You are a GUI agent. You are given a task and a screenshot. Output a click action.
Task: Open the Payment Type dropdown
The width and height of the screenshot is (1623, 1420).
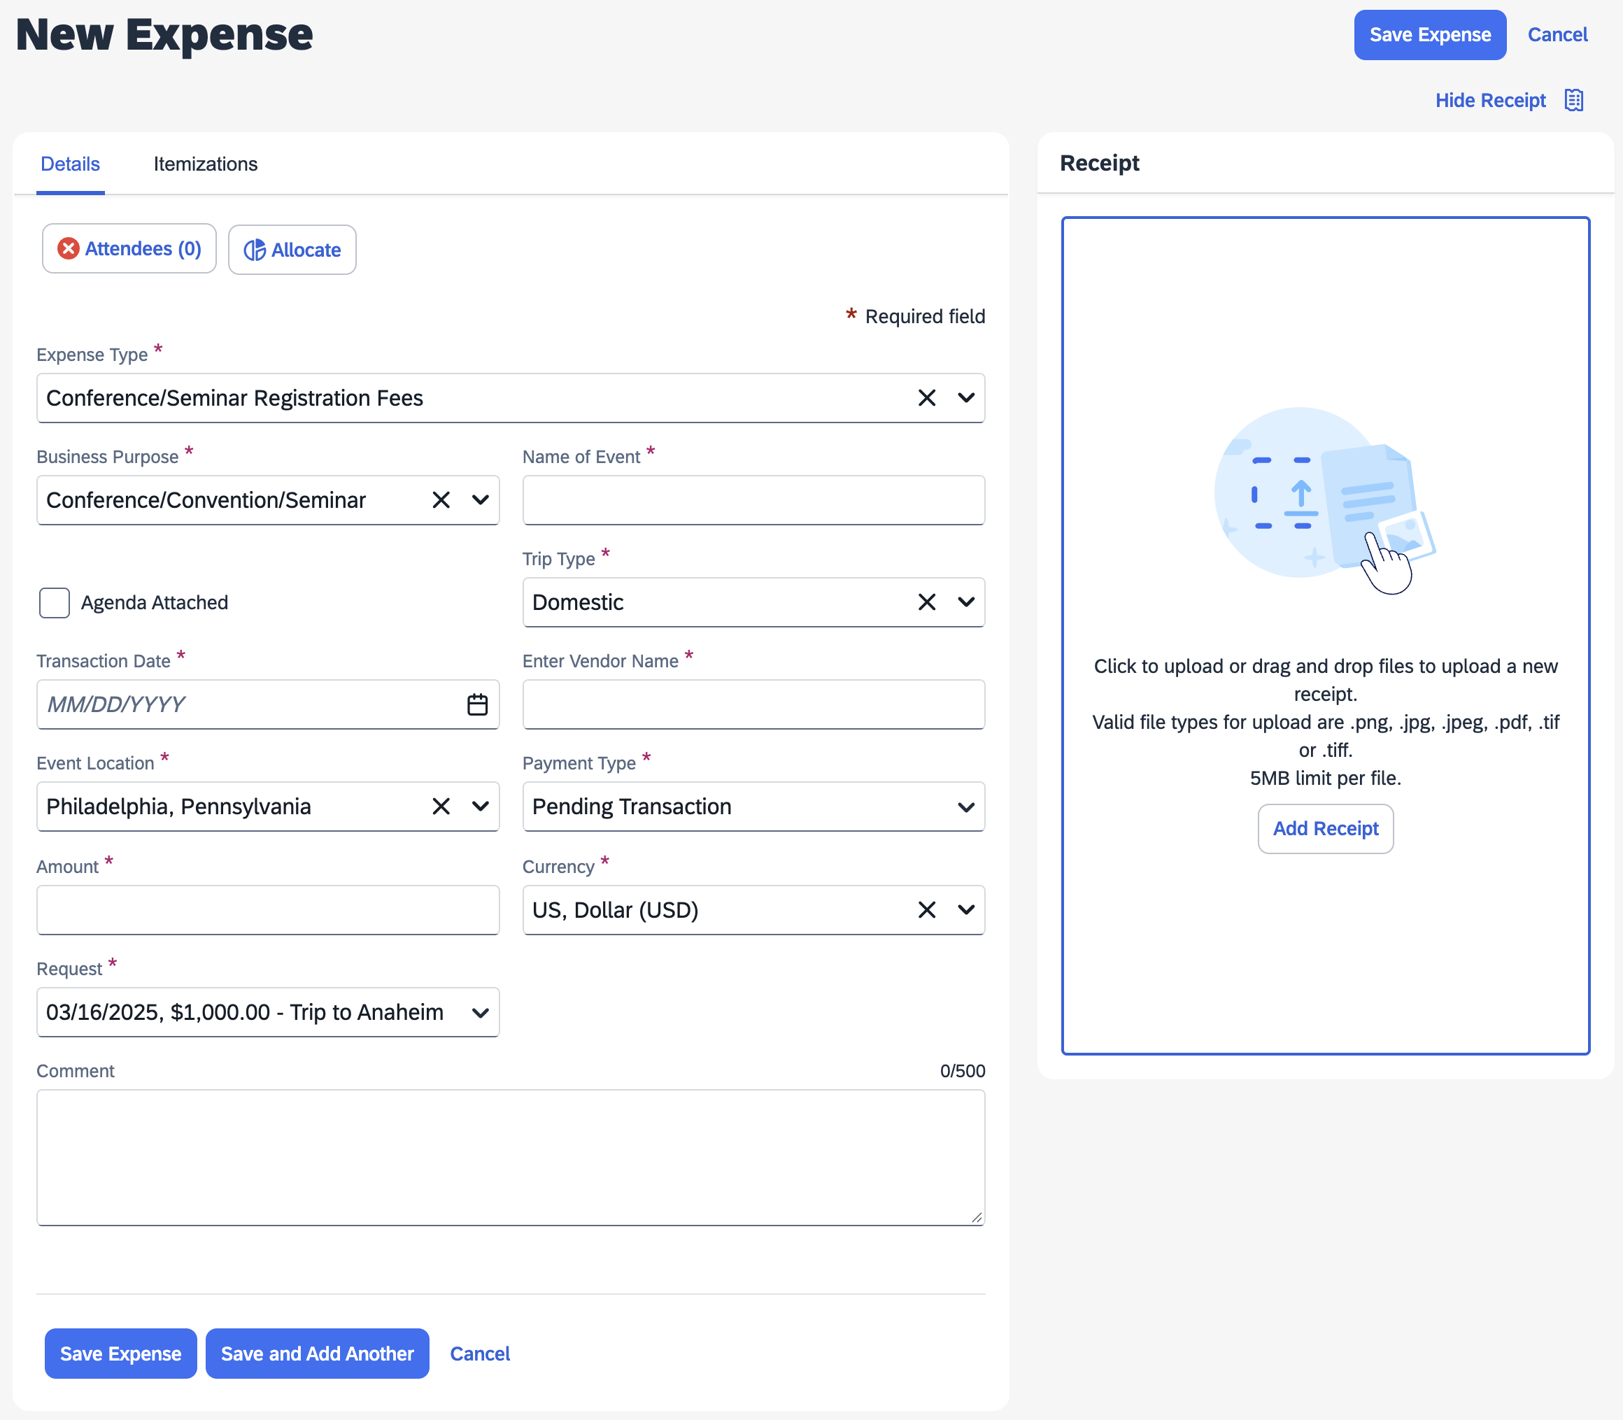click(965, 807)
